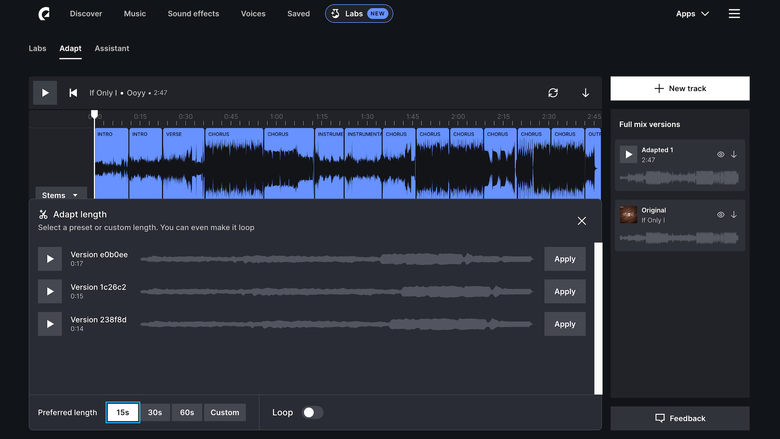Skip back to the track start
Viewport: 780px width, 439px height.
point(73,93)
